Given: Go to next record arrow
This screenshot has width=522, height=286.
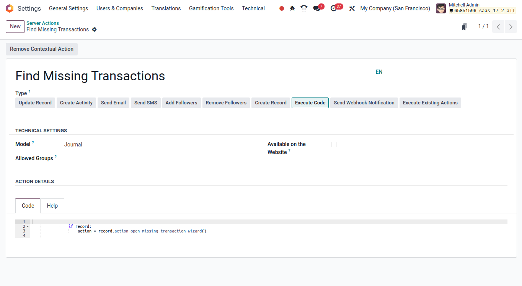Looking at the screenshot, I should 511,27.
